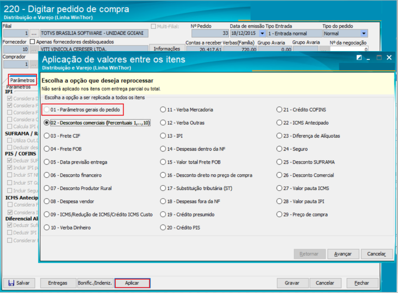The image size is (398, 293).
Task: Open the Informações button
Action: pyautogui.click(x=167, y=49)
